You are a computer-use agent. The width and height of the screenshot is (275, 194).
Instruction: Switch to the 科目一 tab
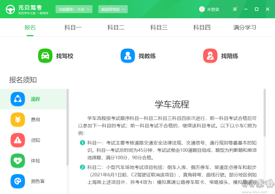point(73,27)
